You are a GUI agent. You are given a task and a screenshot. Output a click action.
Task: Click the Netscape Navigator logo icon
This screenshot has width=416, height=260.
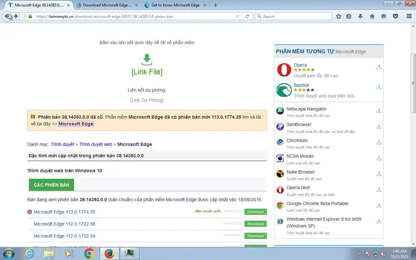[x=280, y=111]
